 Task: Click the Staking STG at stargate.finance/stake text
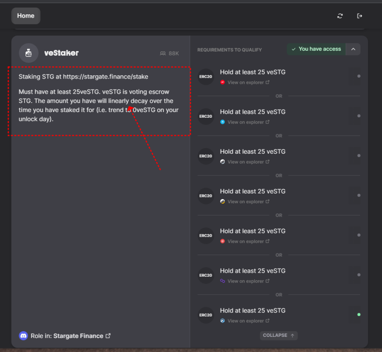pyautogui.click(x=83, y=76)
